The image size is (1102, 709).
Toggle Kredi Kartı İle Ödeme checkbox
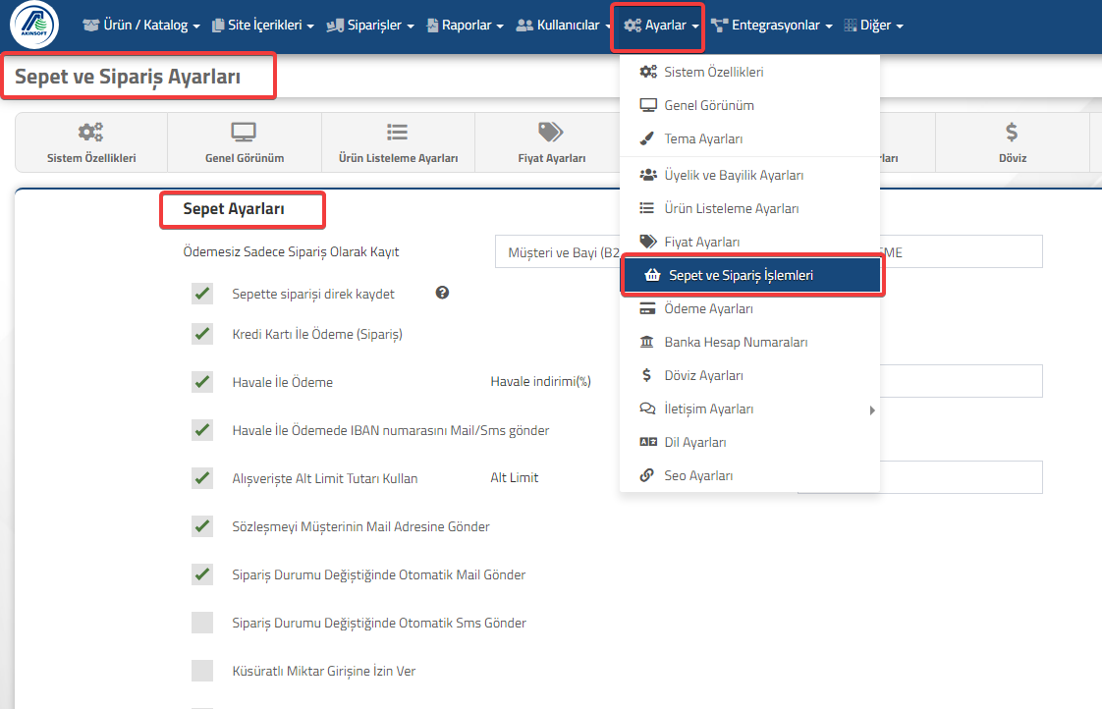point(202,334)
